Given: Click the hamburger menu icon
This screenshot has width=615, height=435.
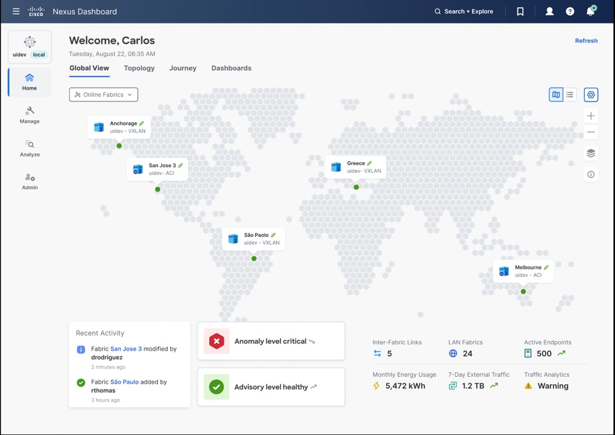Looking at the screenshot, I should (x=16, y=11).
